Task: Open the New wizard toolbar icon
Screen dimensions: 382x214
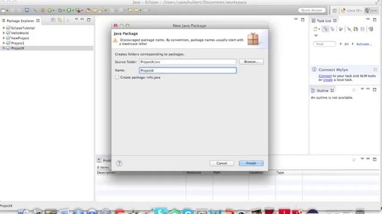Action: (x=4, y=11)
